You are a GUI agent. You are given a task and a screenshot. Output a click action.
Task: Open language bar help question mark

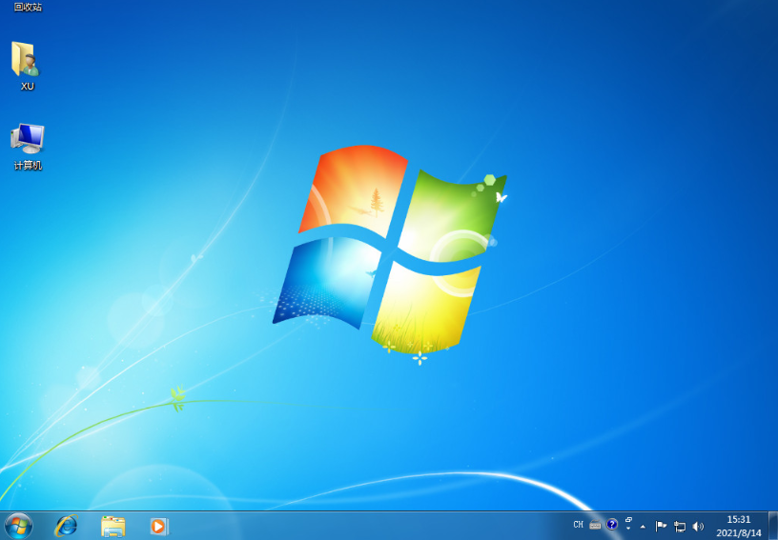[x=612, y=524]
